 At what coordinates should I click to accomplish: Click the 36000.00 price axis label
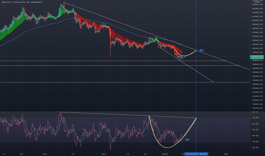click(257, 68)
